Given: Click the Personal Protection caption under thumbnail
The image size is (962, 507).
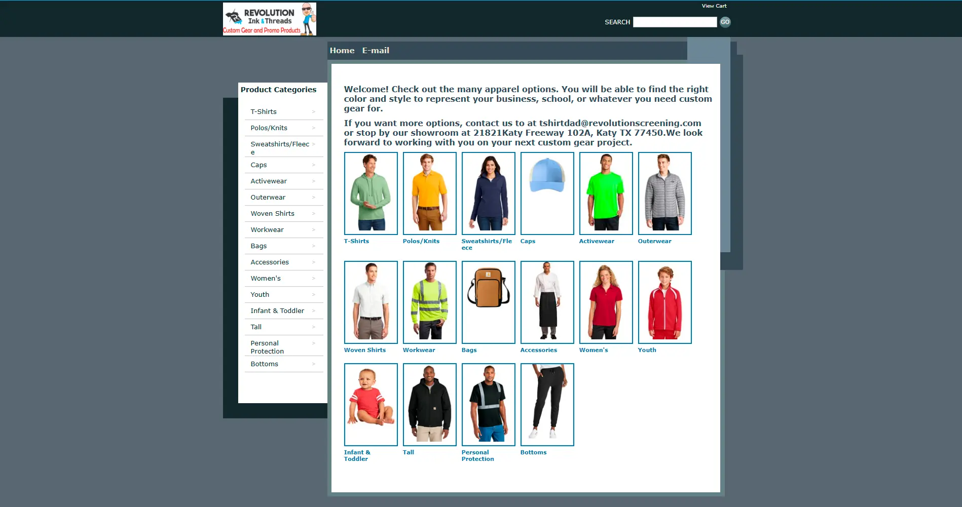Looking at the screenshot, I should pyautogui.click(x=478, y=456).
